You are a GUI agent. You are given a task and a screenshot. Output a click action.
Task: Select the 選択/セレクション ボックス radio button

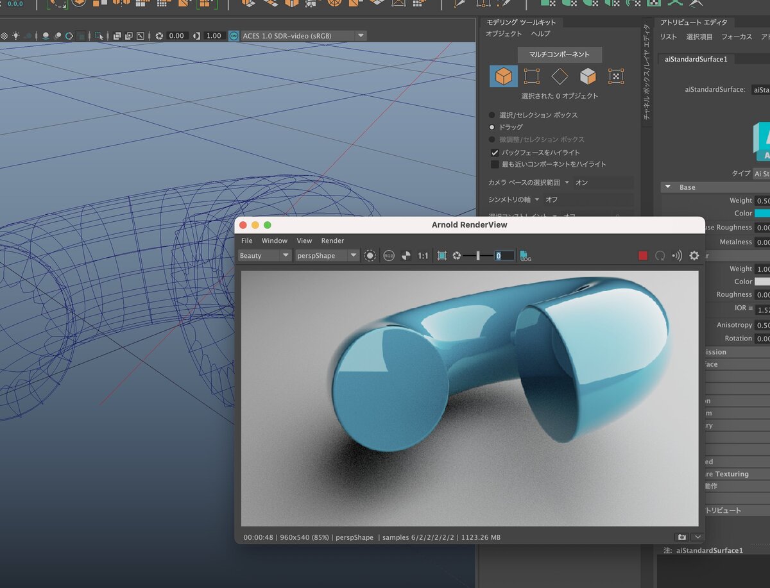click(491, 115)
